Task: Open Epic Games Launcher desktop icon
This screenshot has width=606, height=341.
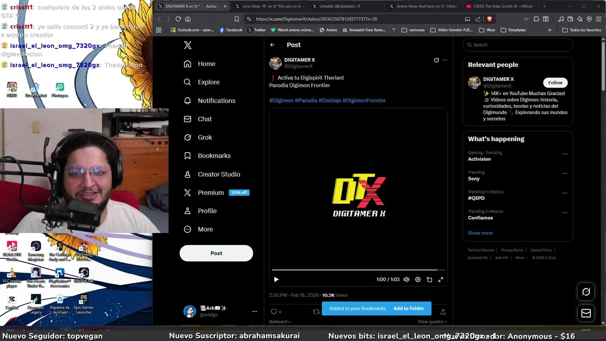Action: (x=84, y=304)
